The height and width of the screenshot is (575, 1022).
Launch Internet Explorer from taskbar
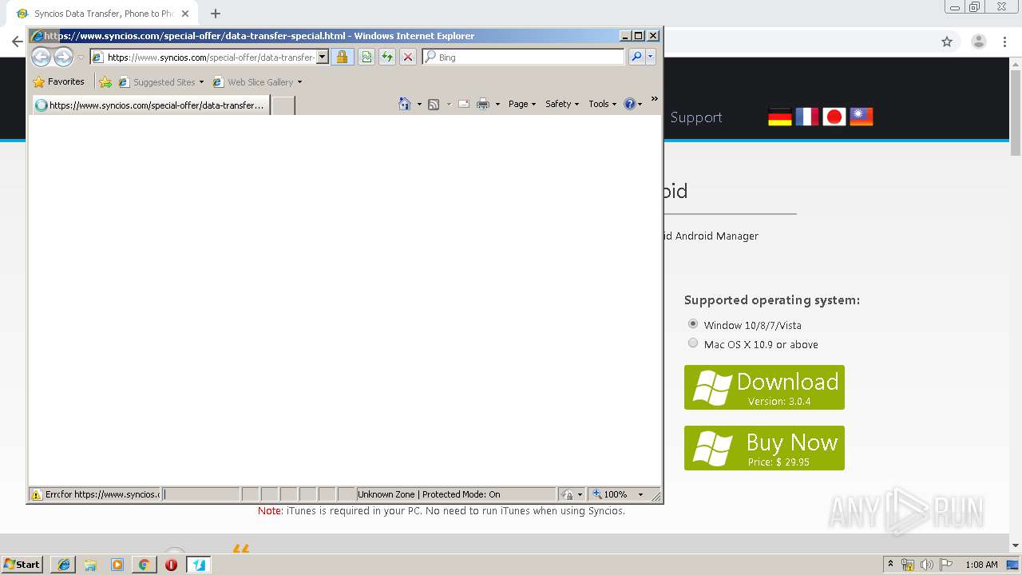click(63, 565)
